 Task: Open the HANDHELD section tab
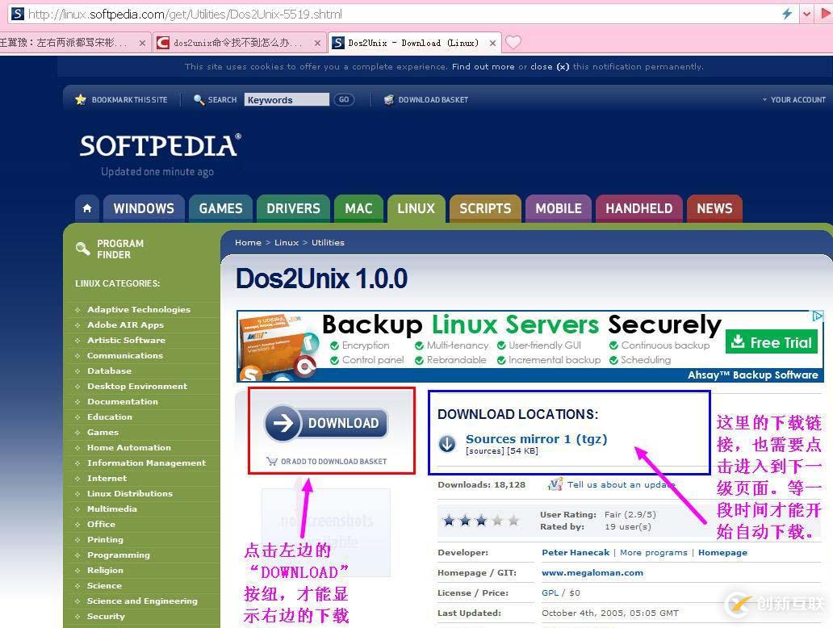coord(639,208)
